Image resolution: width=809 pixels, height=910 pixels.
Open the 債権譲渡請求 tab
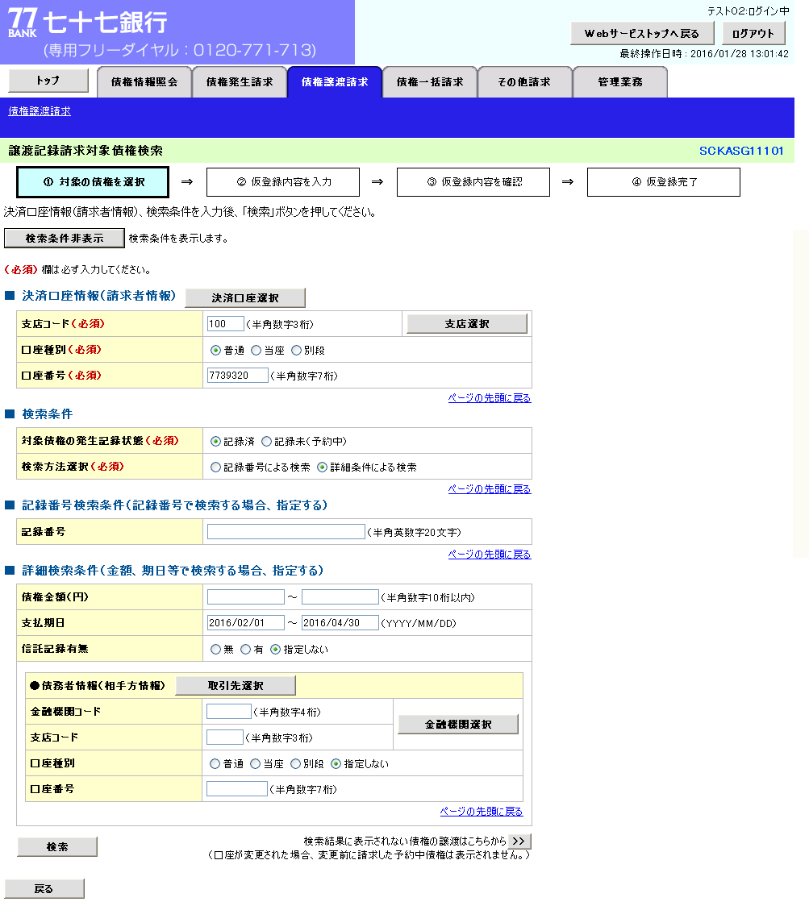point(335,82)
